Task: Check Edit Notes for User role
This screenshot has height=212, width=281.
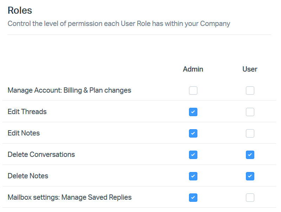Action: click(x=250, y=133)
